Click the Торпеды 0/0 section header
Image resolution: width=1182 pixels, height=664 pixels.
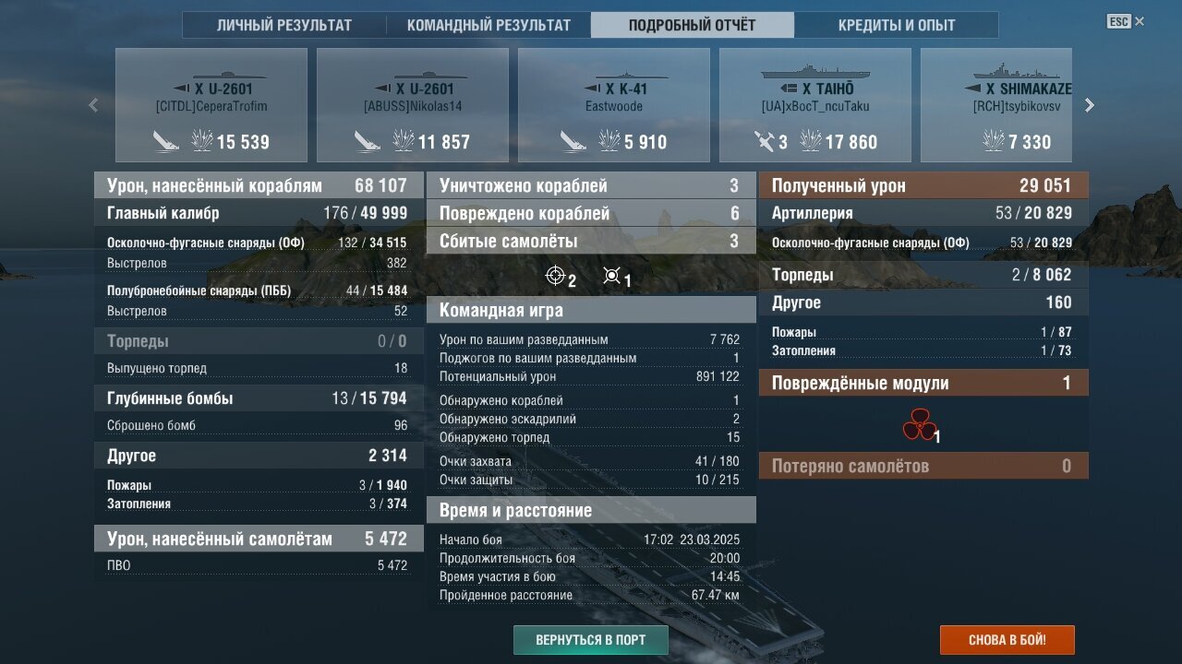pyautogui.click(x=259, y=341)
